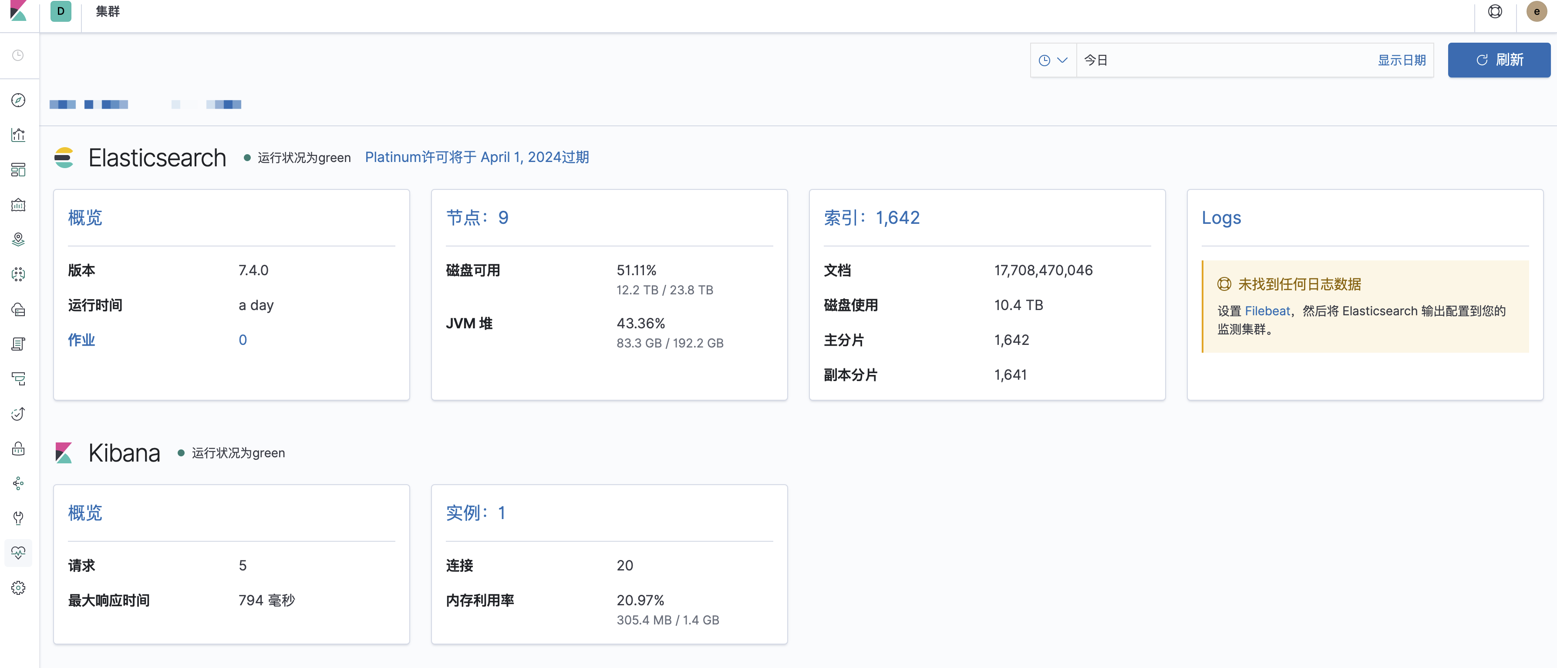Click the Kibana section heading

[124, 453]
